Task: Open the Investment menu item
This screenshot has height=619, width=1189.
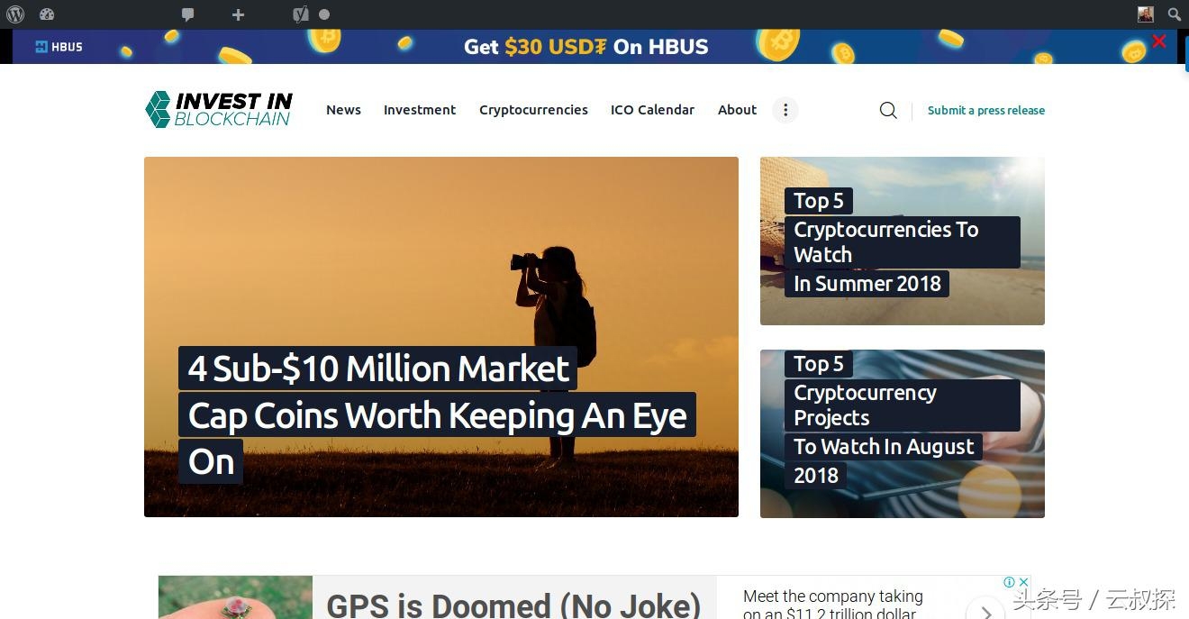Action: [420, 110]
